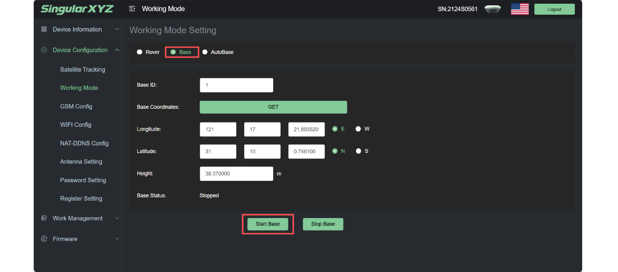Expand the Firmware section chevron
This screenshot has width=618, height=272.
click(x=117, y=239)
